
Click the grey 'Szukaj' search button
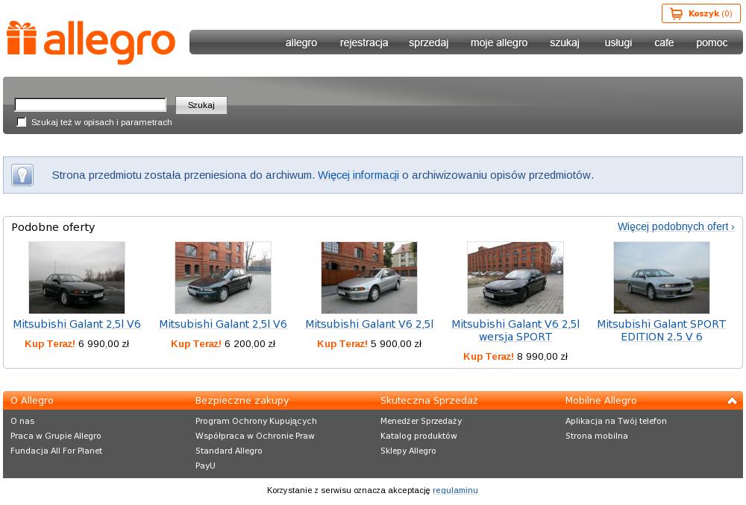[x=201, y=105]
